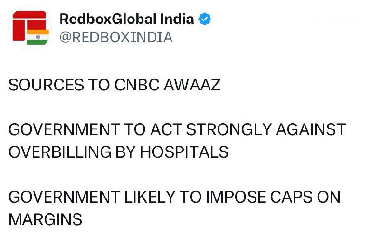Open the RedboxGlobal India display name
Screen dimensions: 380x238
tap(127, 20)
